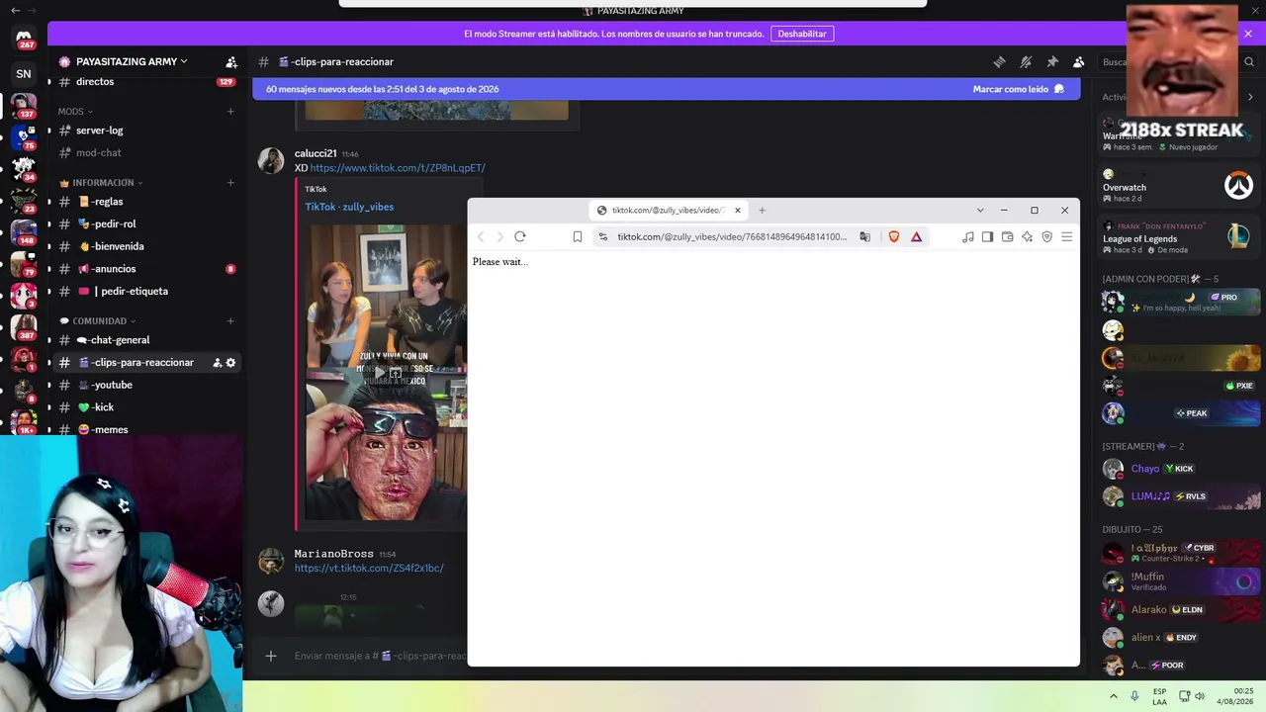The image size is (1266, 712).
Task: Expand the PAYASITAZING ARMY server menu
Action: pyautogui.click(x=132, y=61)
